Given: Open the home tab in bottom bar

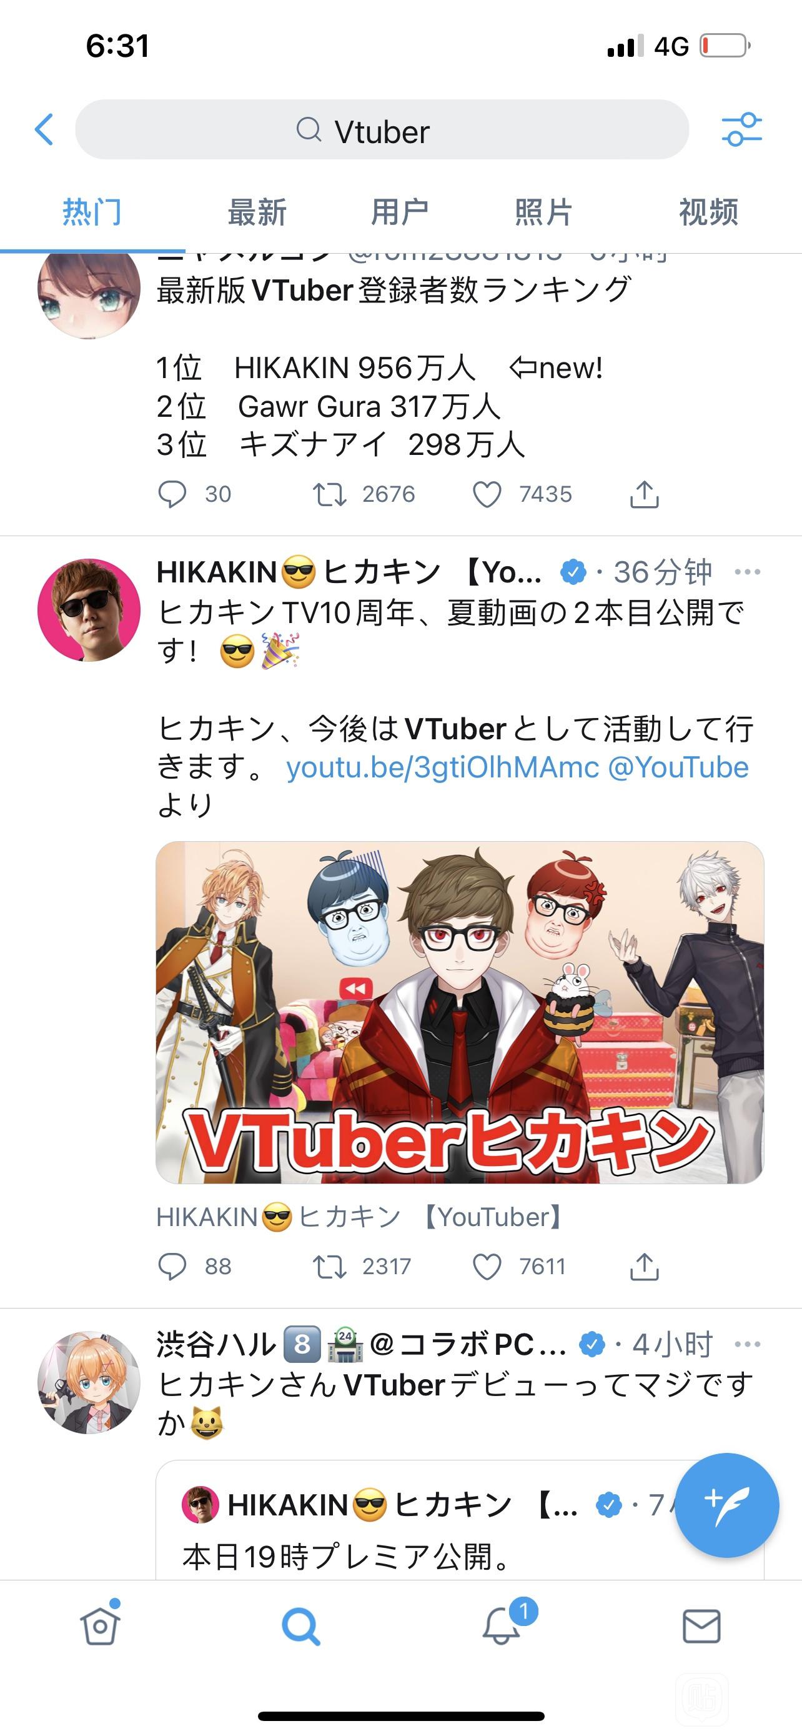Looking at the screenshot, I should [x=101, y=1625].
